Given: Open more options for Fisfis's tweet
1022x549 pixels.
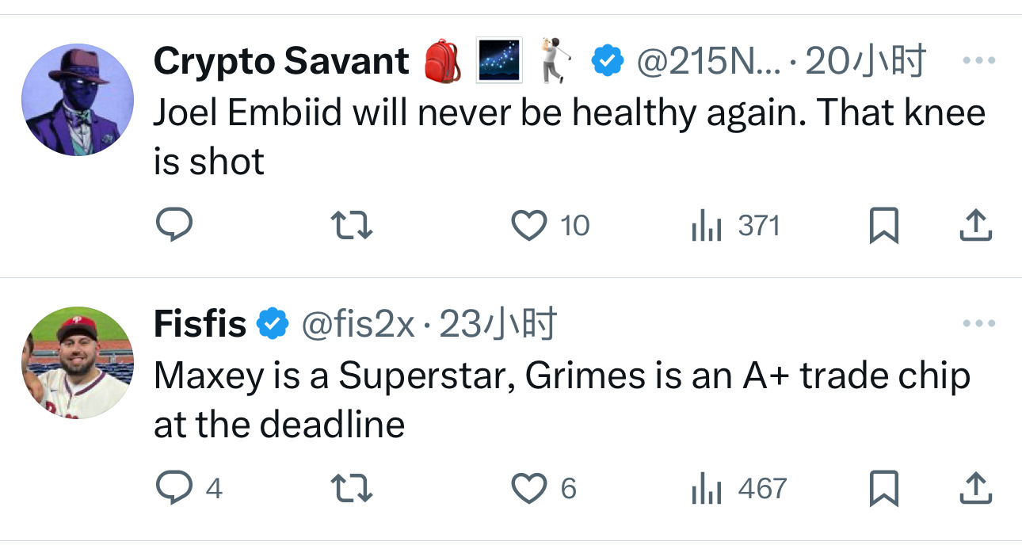Looking at the screenshot, I should (x=978, y=323).
